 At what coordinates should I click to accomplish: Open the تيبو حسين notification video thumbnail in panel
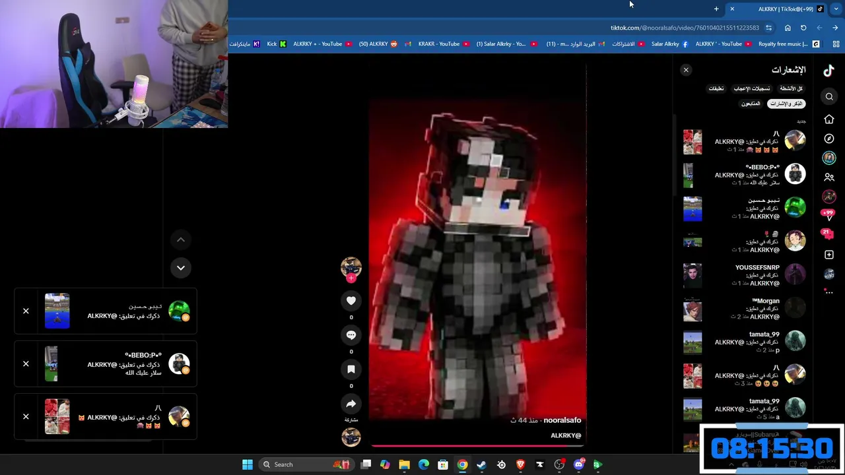[x=693, y=208]
